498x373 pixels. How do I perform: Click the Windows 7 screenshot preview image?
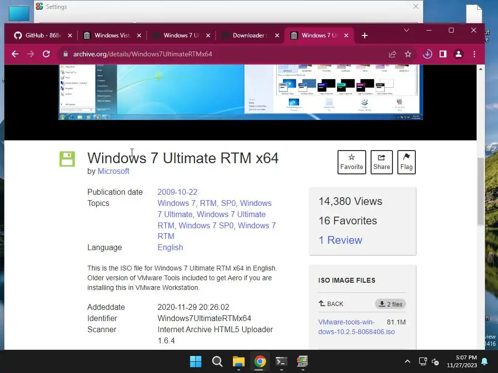[240, 92]
